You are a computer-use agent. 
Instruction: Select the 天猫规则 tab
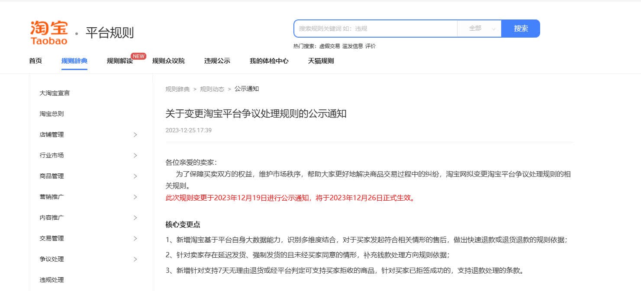321,61
